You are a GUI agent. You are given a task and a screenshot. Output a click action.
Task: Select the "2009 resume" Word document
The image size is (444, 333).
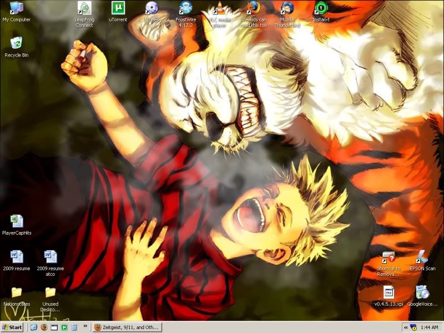[x=17, y=260]
